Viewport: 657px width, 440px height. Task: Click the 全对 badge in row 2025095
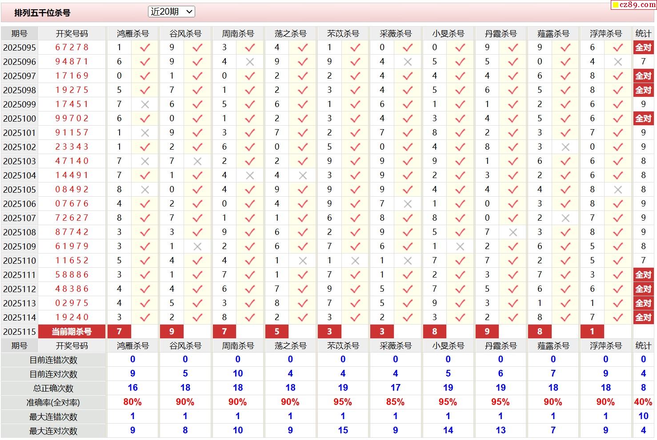pyautogui.click(x=643, y=48)
